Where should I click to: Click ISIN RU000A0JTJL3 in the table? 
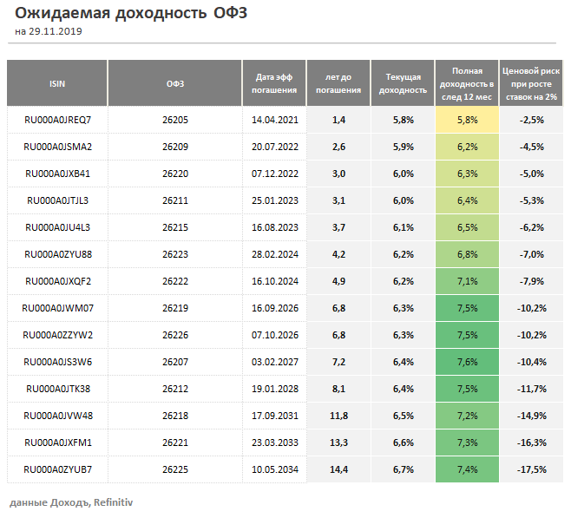point(57,200)
